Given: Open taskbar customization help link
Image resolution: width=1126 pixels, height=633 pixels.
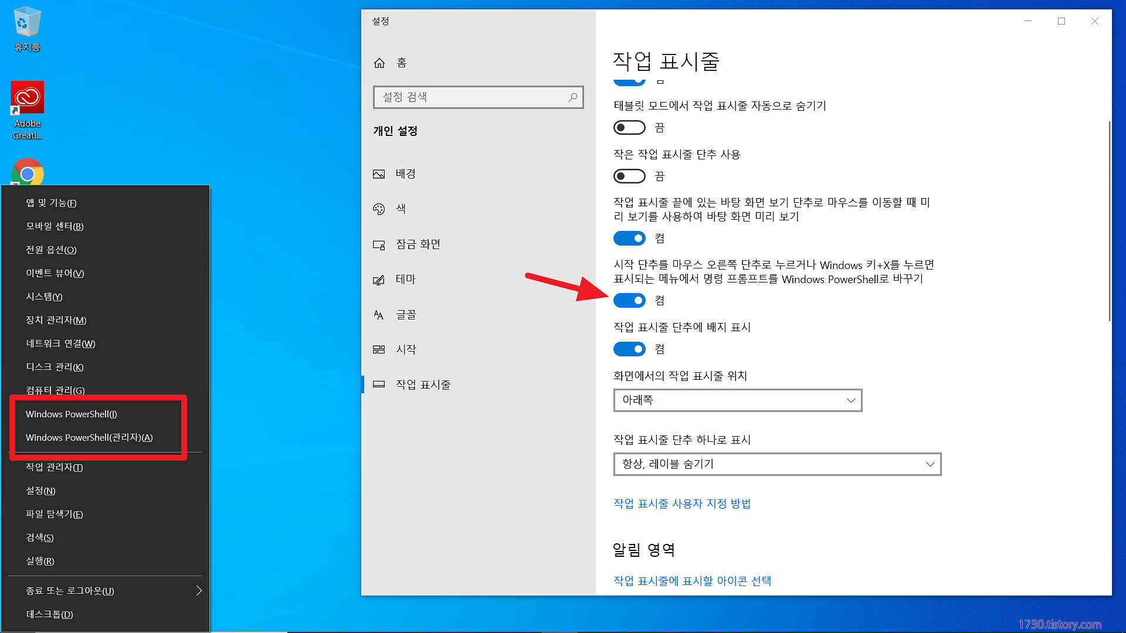Looking at the screenshot, I should point(682,503).
